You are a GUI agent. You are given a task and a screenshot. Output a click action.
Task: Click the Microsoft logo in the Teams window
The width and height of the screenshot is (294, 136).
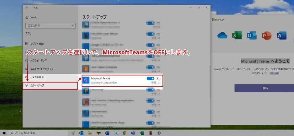tap(218, 20)
